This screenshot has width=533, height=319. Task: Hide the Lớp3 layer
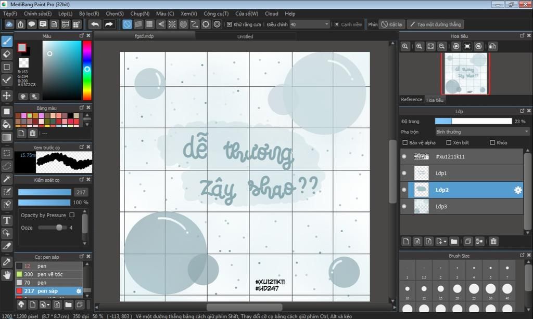(x=404, y=206)
